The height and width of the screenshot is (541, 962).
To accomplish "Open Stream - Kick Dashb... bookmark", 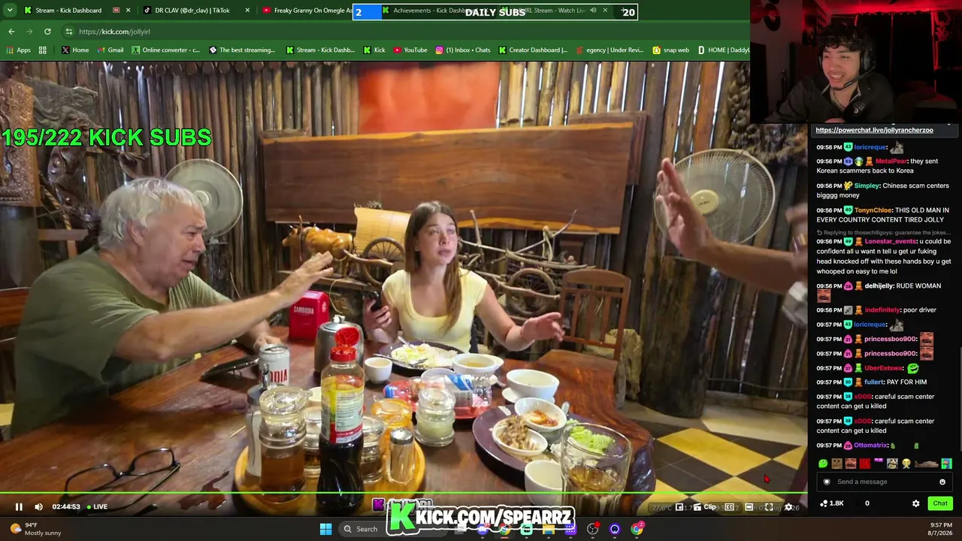I will pyautogui.click(x=320, y=50).
